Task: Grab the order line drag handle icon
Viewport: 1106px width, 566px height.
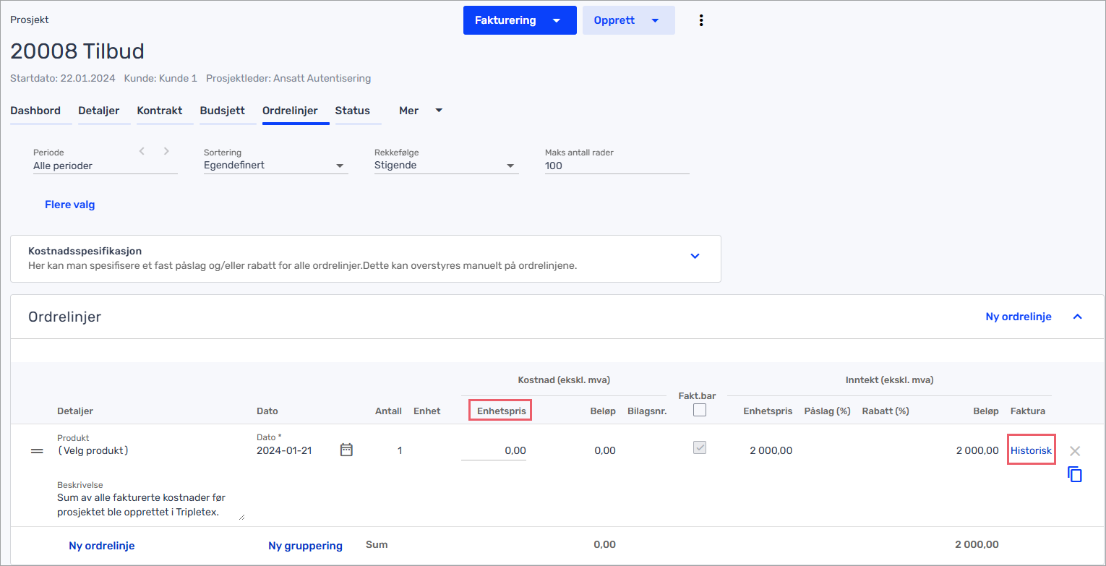Action: 37,451
